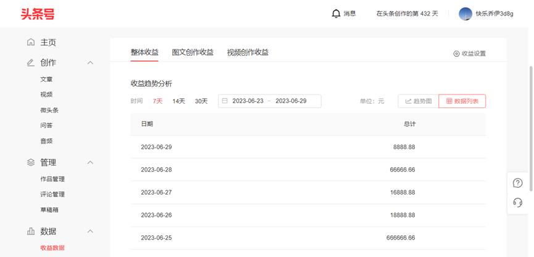
Task: Click the 主页 home icon
Action: click(31, 42)
